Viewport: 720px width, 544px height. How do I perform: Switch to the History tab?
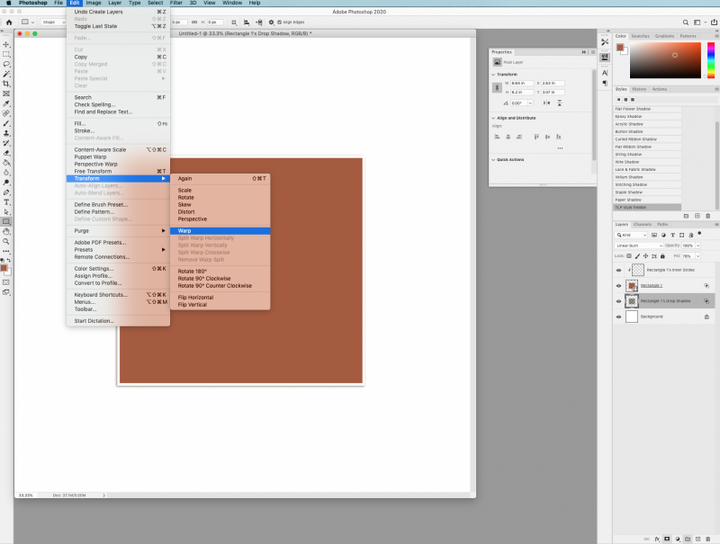click(x=639, y=89)
